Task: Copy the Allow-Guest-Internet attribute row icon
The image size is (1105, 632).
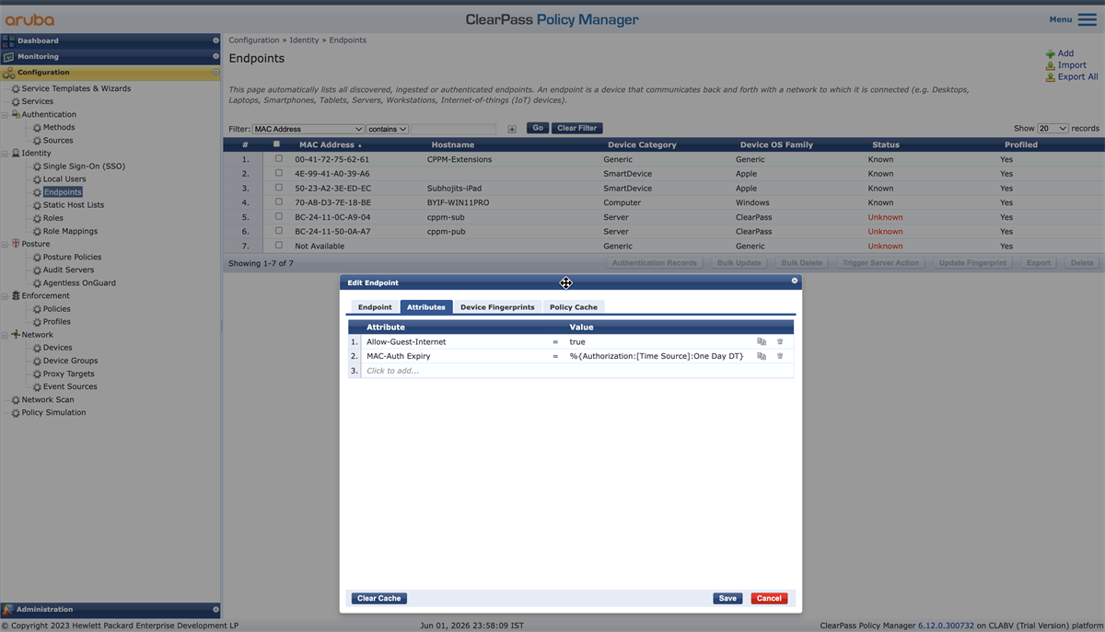Action: 762,341
